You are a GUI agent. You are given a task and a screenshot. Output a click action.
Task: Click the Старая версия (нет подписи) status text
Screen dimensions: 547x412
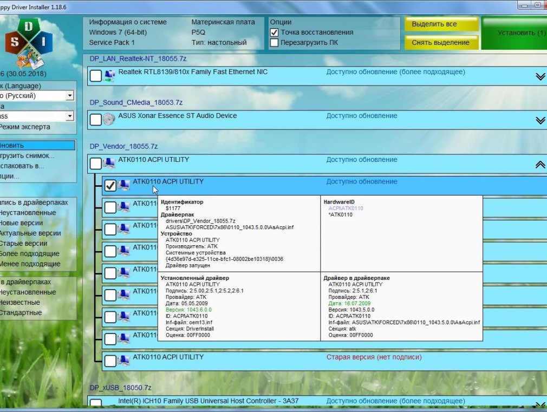click(374, 357)
